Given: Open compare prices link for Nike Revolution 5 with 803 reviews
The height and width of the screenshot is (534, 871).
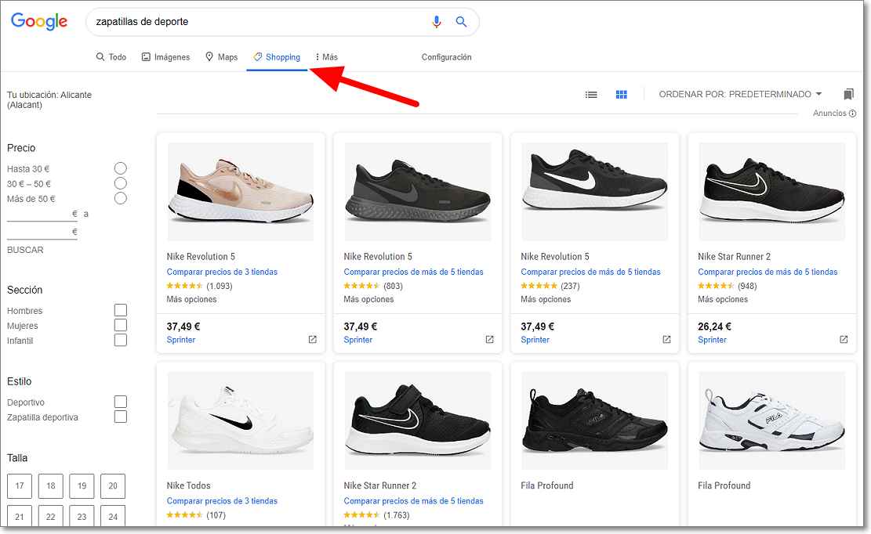Looking at the screenshot, I should point(413,272).
